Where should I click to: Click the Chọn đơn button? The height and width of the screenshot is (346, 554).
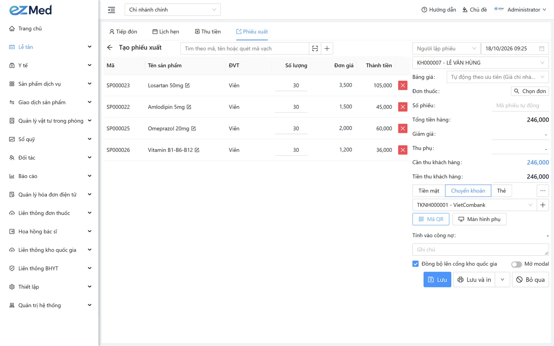click(x=530, y=91)
